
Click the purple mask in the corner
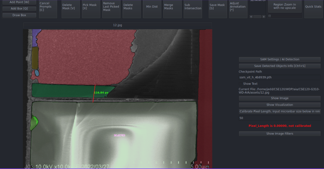click(x=35, y=37)
